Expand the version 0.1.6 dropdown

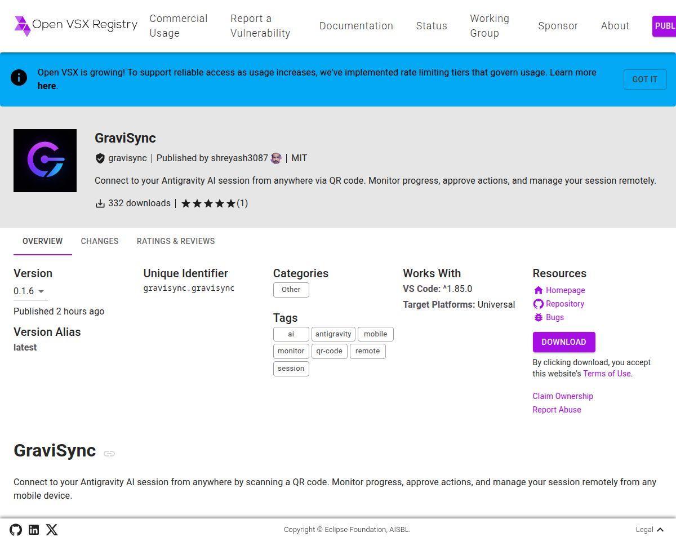point(29,291)
